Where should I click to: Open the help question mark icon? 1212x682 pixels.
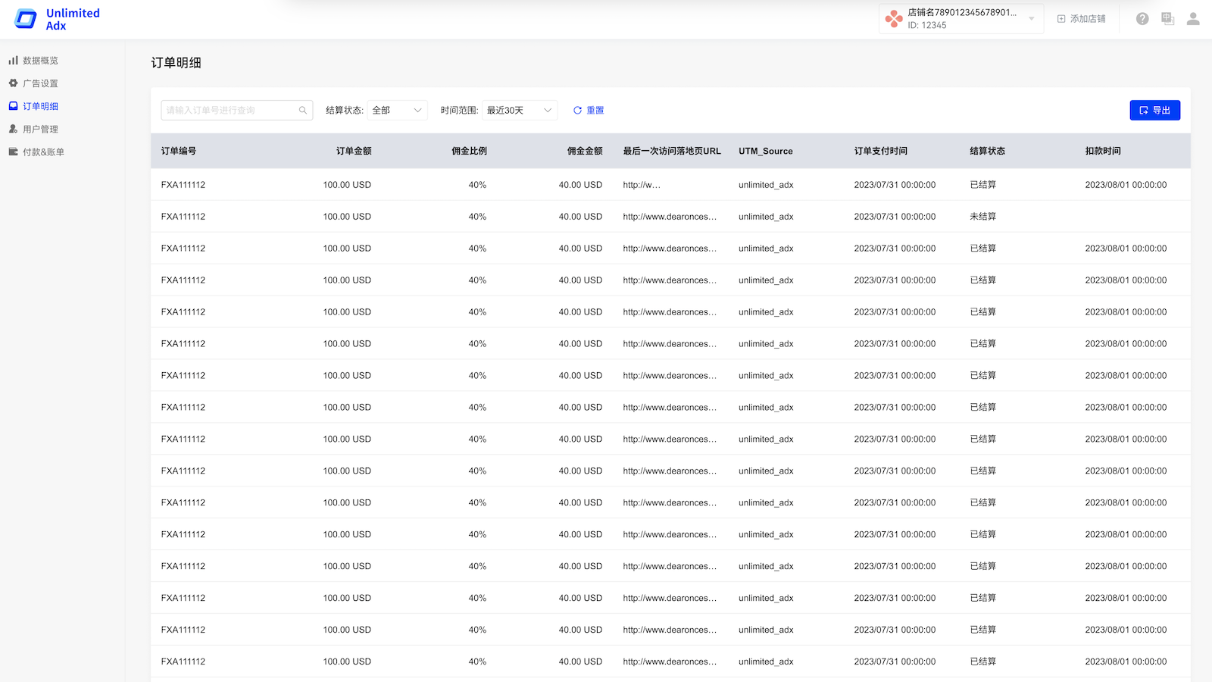(1142, 19)
